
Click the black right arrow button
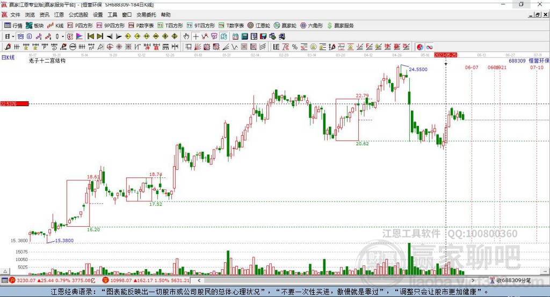pos(119,36)
